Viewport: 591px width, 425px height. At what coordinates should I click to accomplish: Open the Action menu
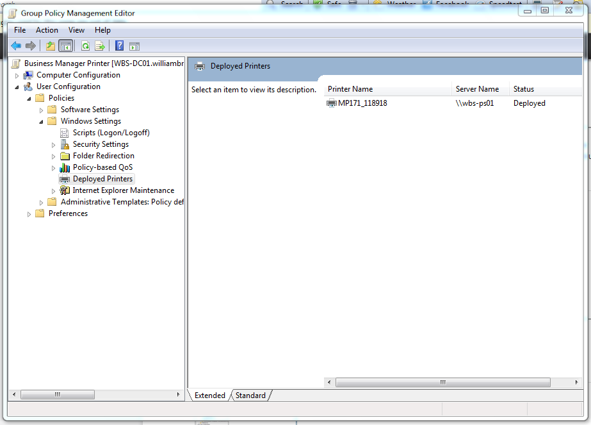click(47, 29)
